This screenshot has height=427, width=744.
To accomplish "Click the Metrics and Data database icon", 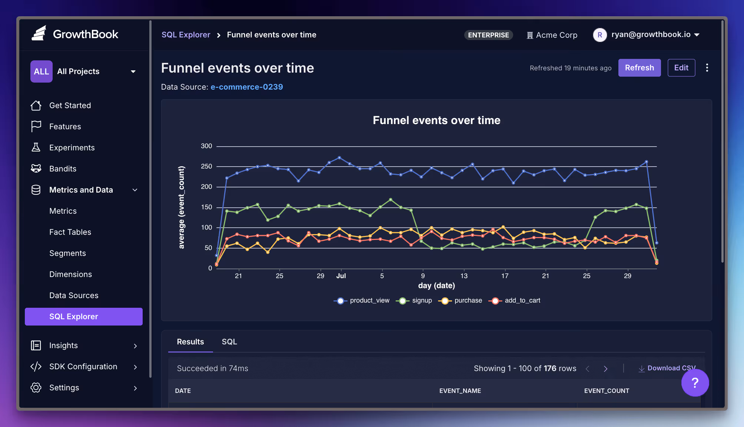I will [36, 190].
